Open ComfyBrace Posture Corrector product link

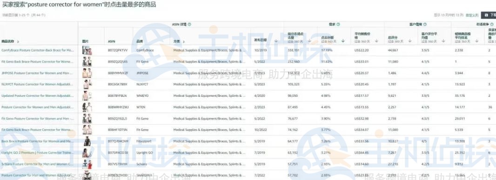click(x=38, y=50)
